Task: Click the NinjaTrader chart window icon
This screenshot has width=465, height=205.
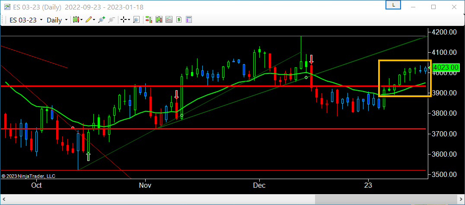Action: 6,7
